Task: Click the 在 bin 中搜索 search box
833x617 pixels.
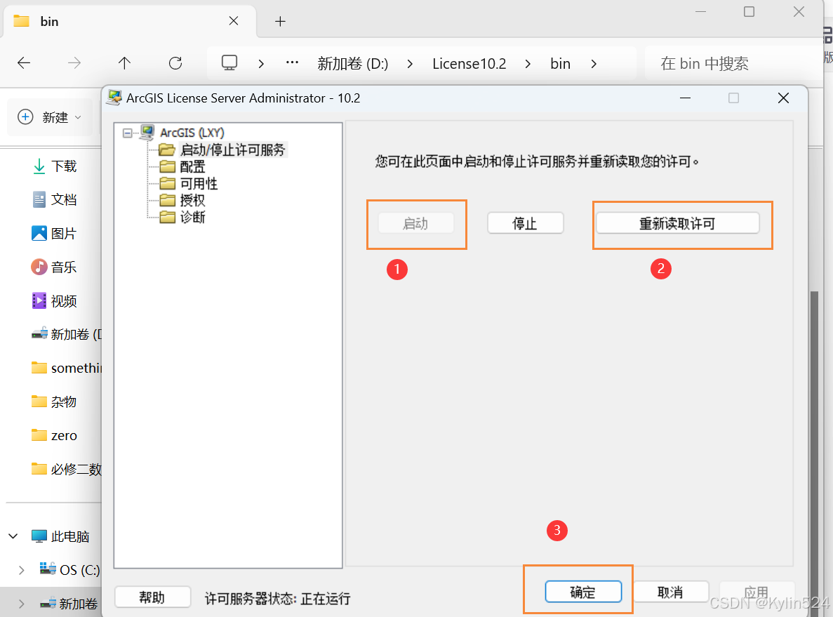Action: (733, 63)
